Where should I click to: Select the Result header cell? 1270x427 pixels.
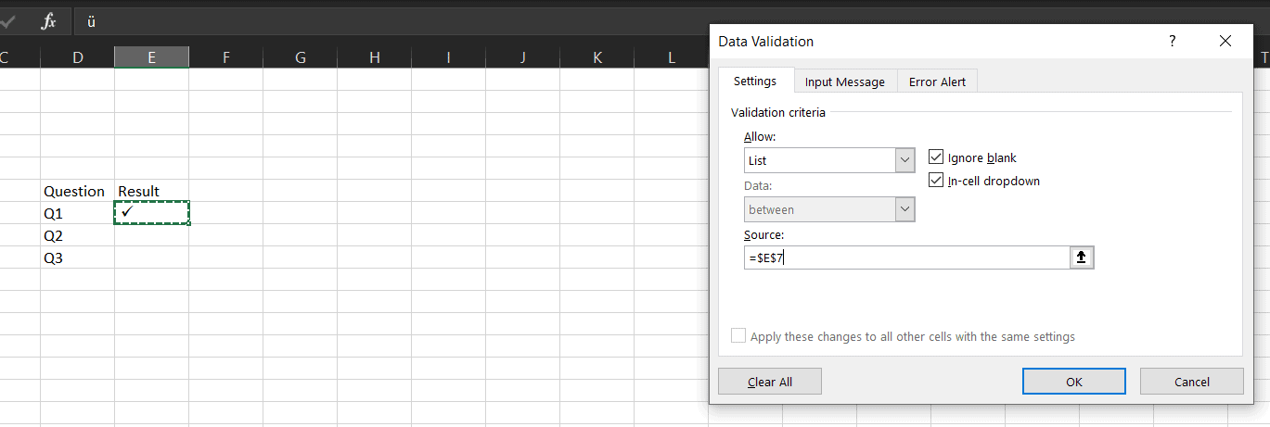(151, 191)
